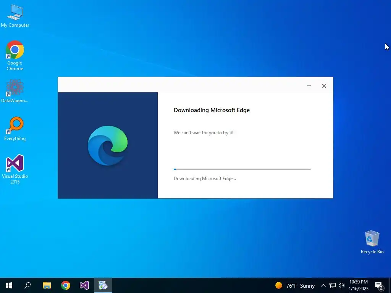
Task: Open the weather widget showing 76°F Sunny
Action: pyautogui.click(x=295, y=285)
